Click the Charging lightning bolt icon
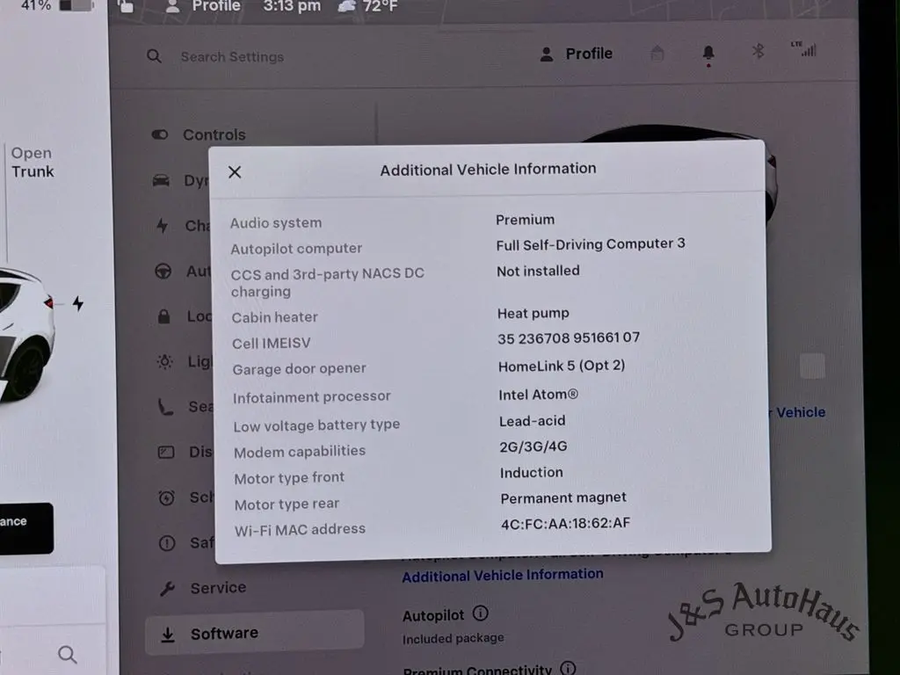 [x=163, y=226]
